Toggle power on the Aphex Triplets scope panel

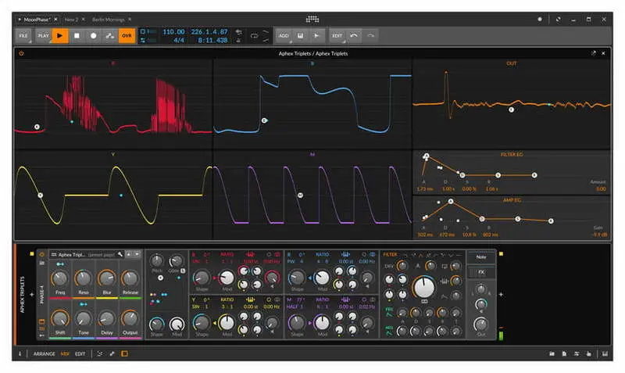pyautogui.click(x=21, y=53)
